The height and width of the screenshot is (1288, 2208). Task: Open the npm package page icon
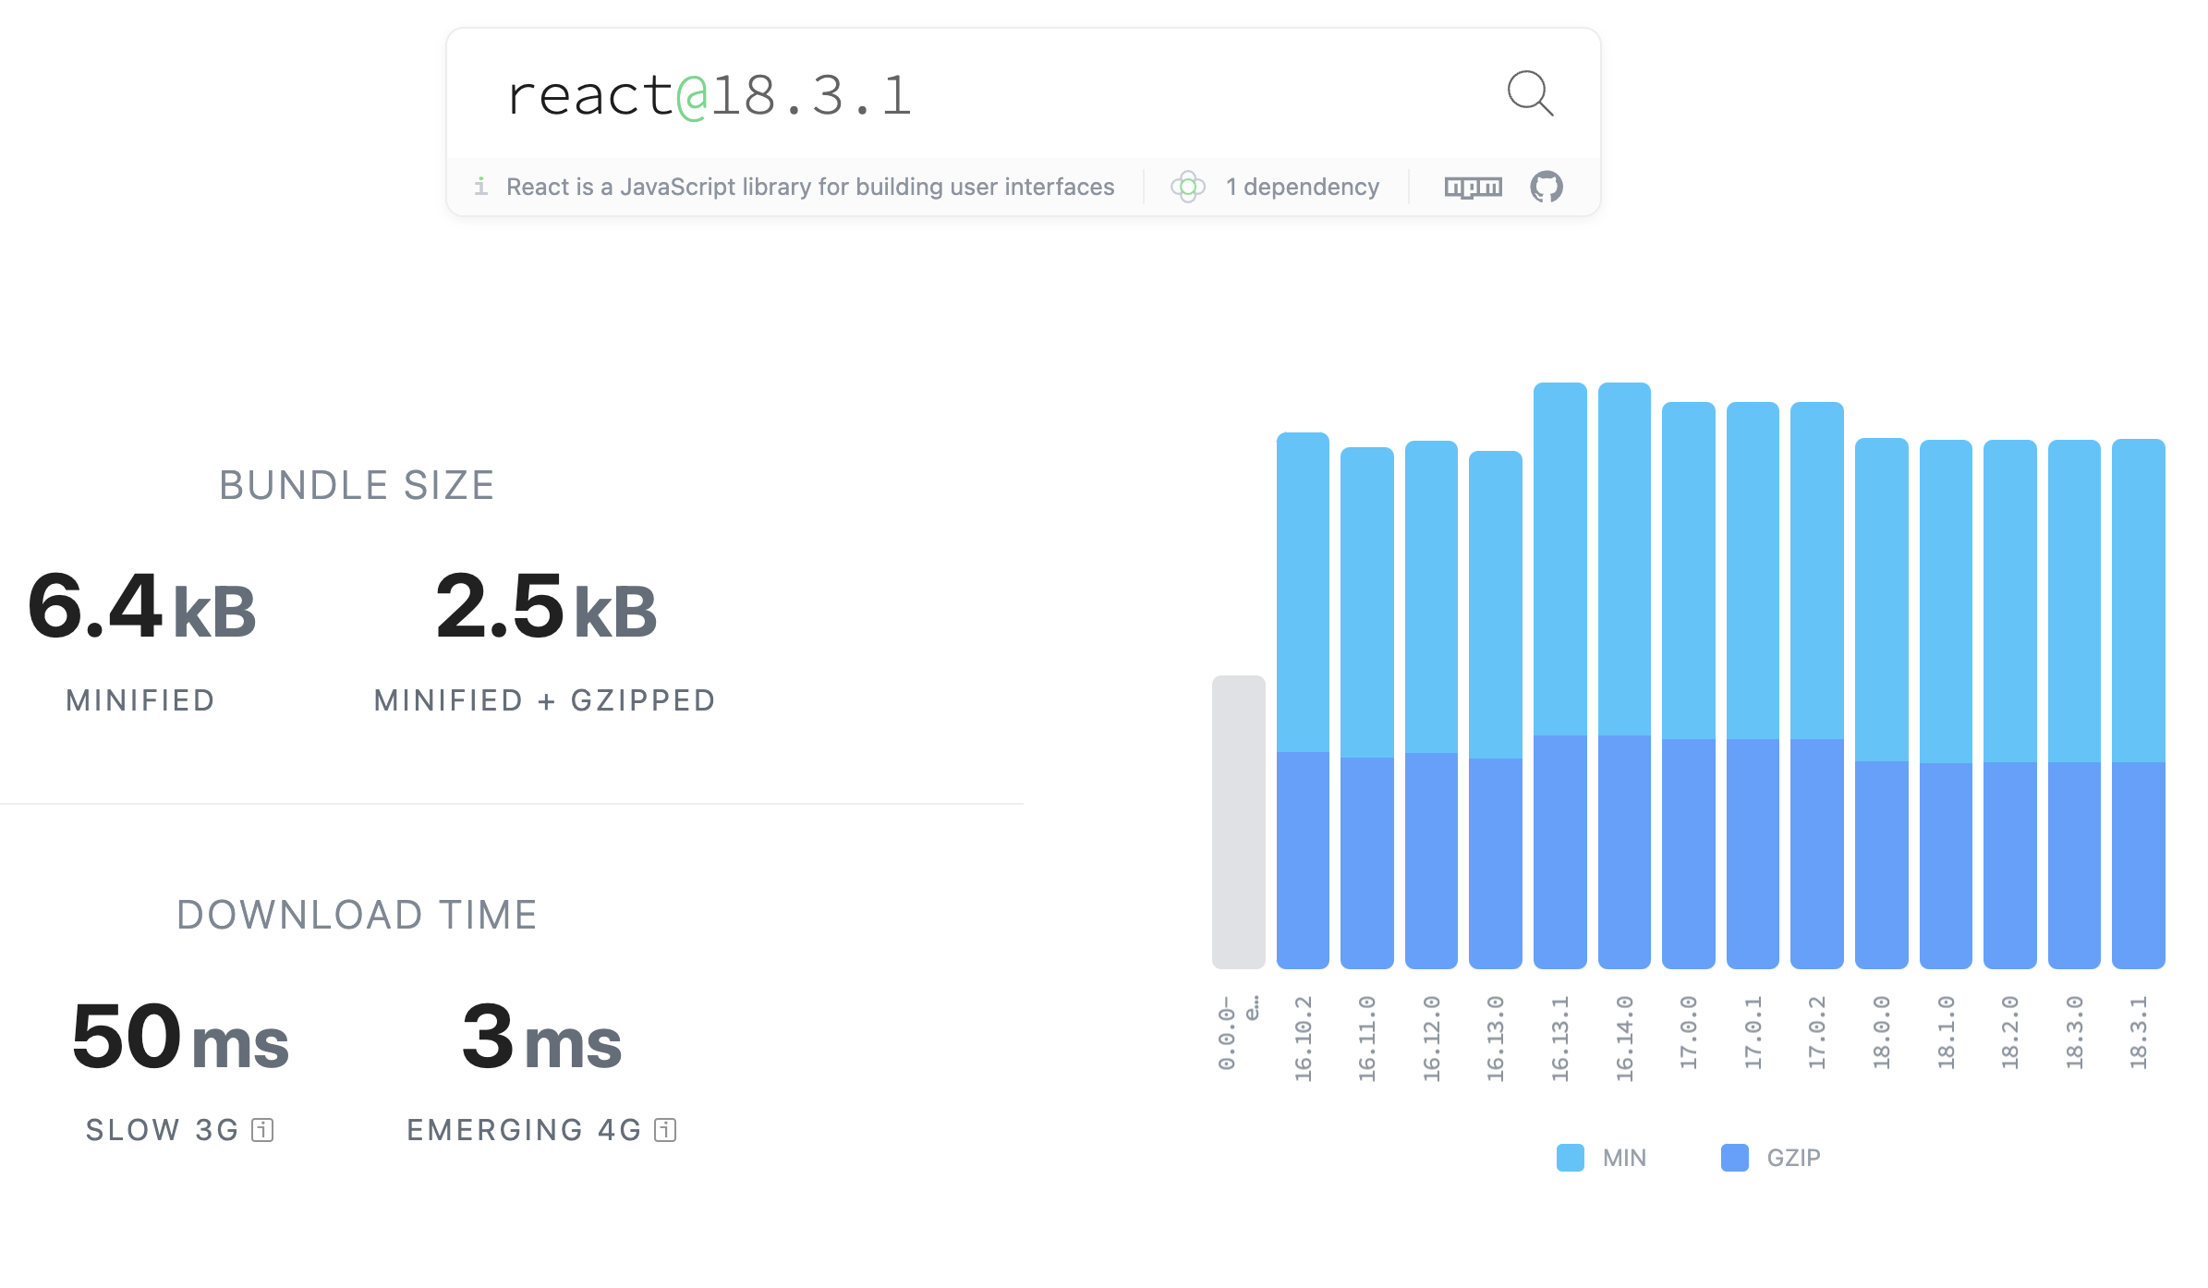[1473, 188]
